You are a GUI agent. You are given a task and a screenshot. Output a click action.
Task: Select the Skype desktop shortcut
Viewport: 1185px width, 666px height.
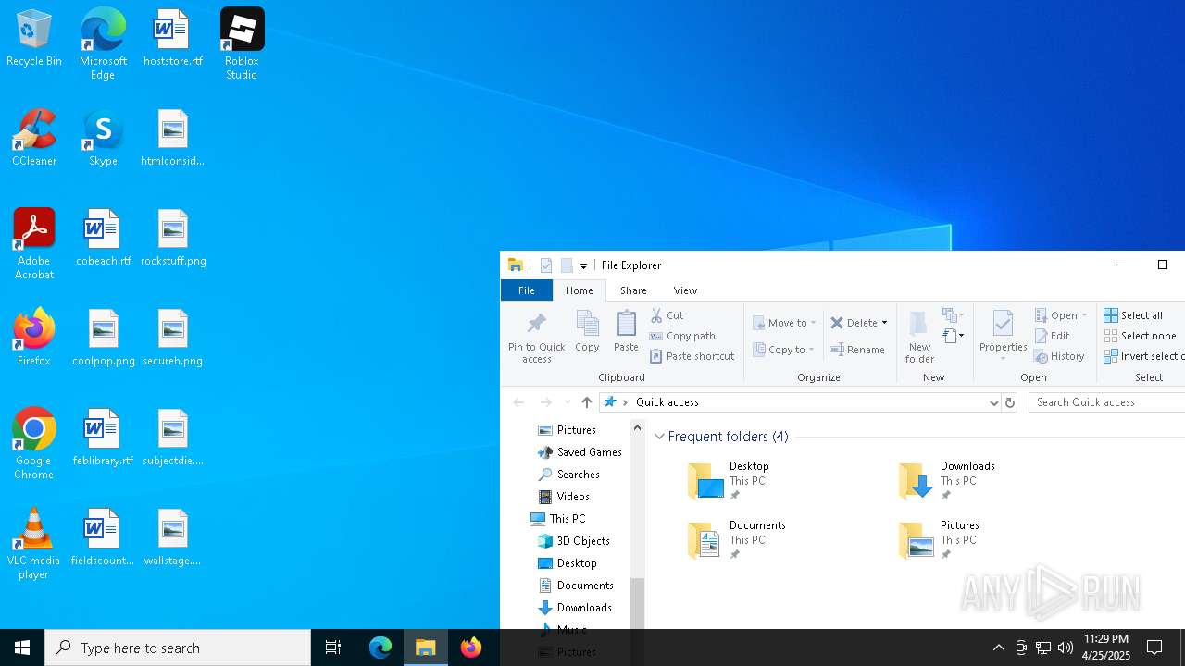pyautogui.click(x=103, y=139)
